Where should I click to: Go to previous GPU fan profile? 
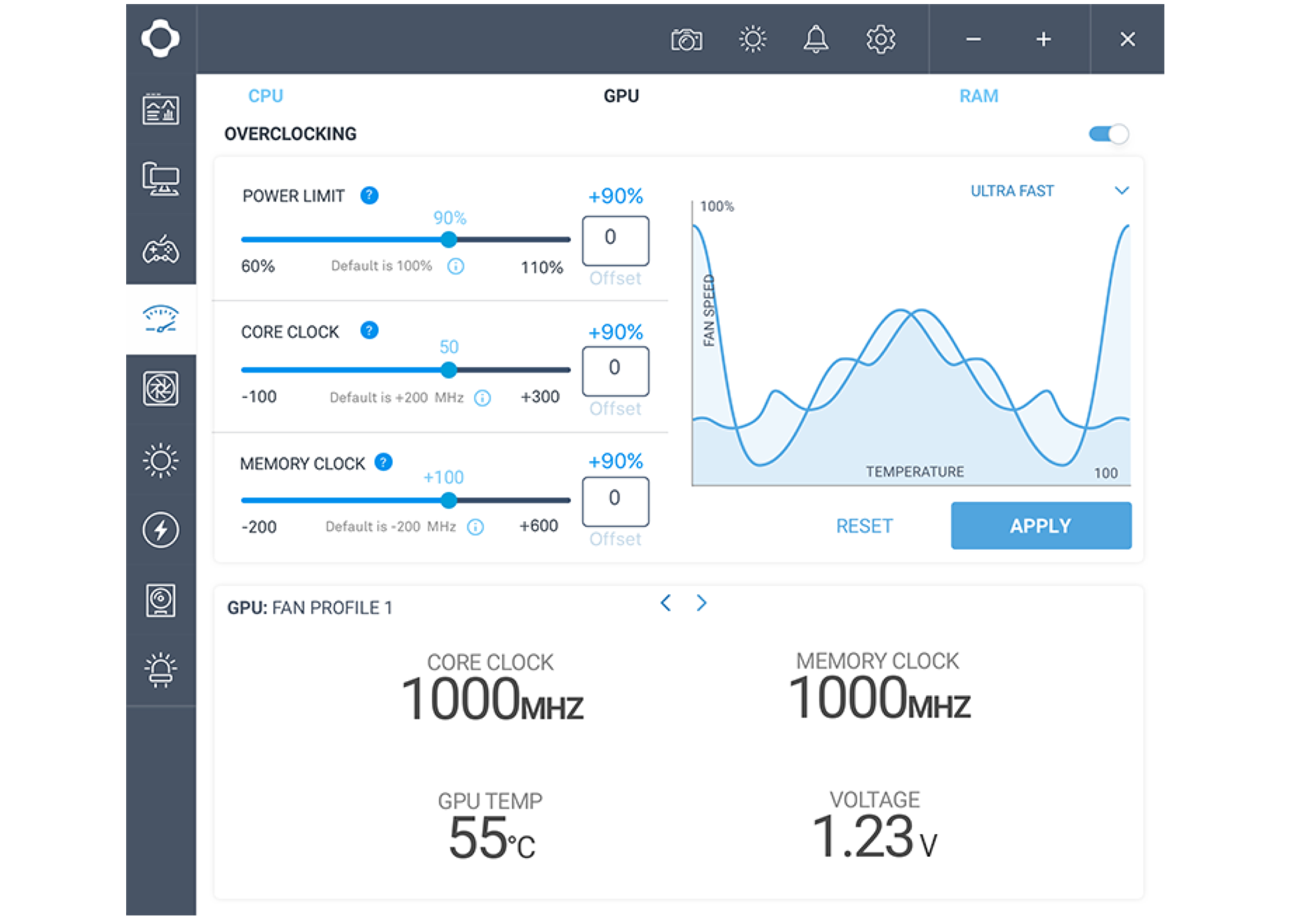point(666,603)
